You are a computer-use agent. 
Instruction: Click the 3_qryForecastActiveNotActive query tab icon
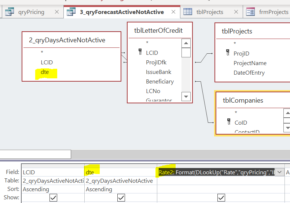[x=71, y=12]
